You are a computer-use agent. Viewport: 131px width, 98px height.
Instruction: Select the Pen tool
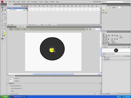click(2, 14)
